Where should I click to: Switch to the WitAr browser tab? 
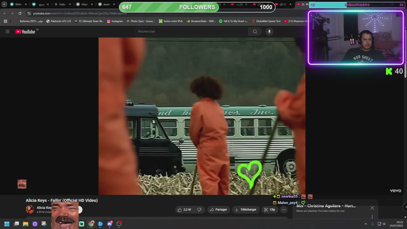[16, 4]
